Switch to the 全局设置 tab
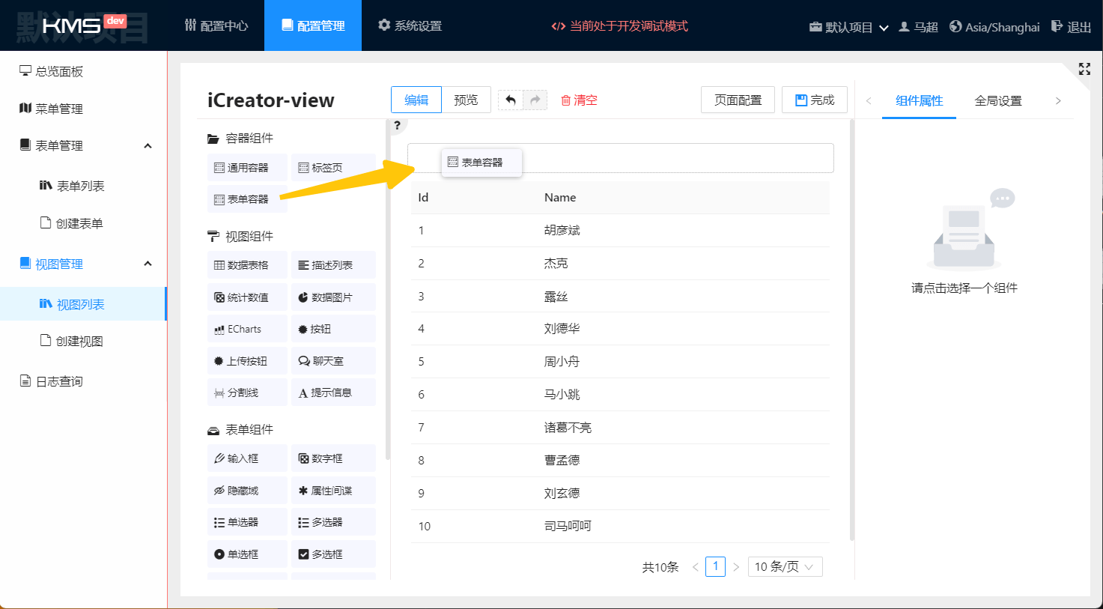This screenshot has width=1103, height=609. tap(997, 100)
